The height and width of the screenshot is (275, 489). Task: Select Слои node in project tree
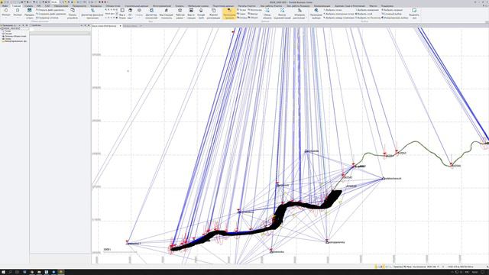click(7, 39)
